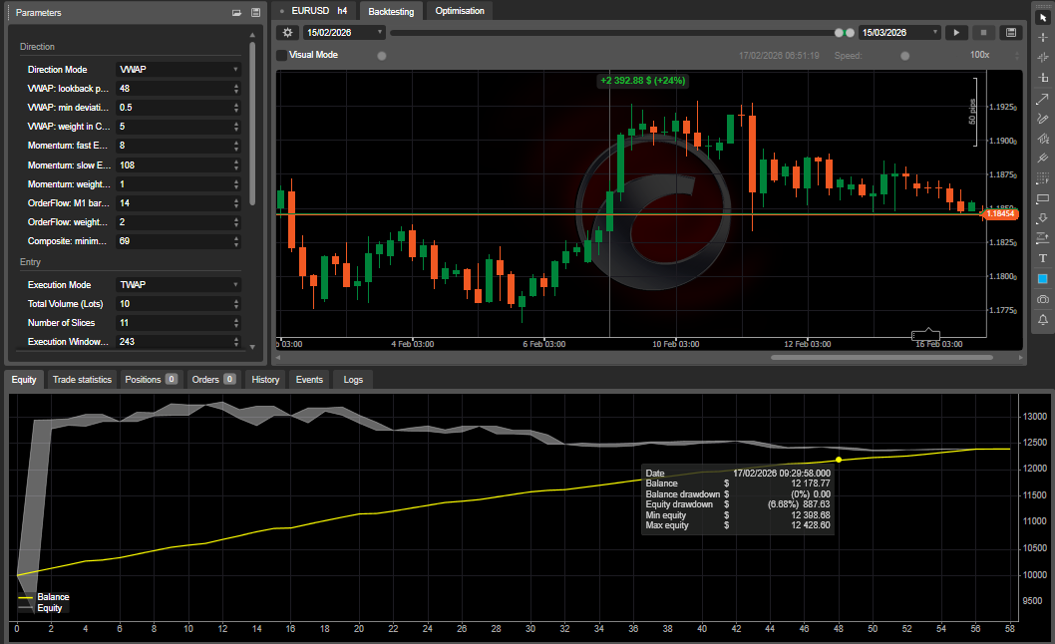Select the cursor pointer tool
1055x644 pixels.
(1042, 17)
